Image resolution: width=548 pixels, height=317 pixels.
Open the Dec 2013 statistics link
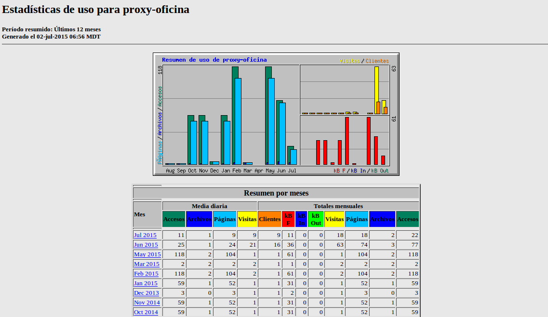tap(146, 293)
